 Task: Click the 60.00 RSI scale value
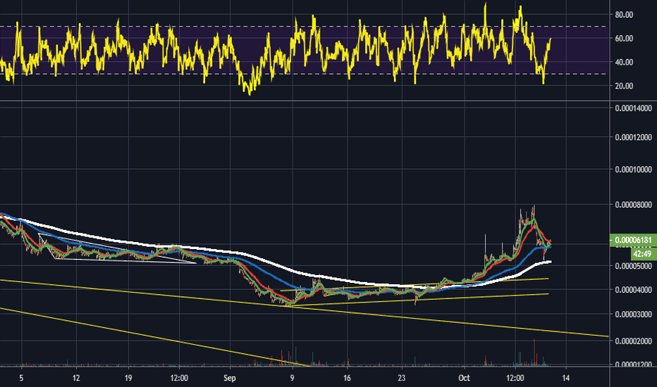[x=624, y=39]
